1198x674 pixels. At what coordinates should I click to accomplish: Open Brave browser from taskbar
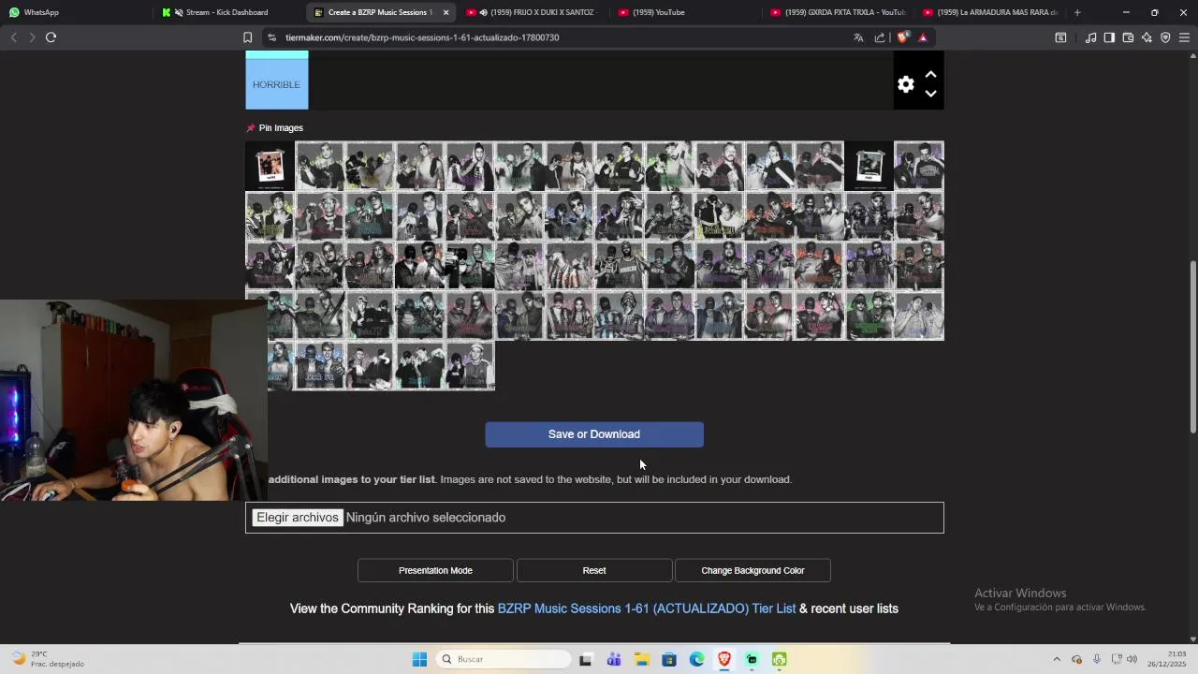tap(724, 659)
